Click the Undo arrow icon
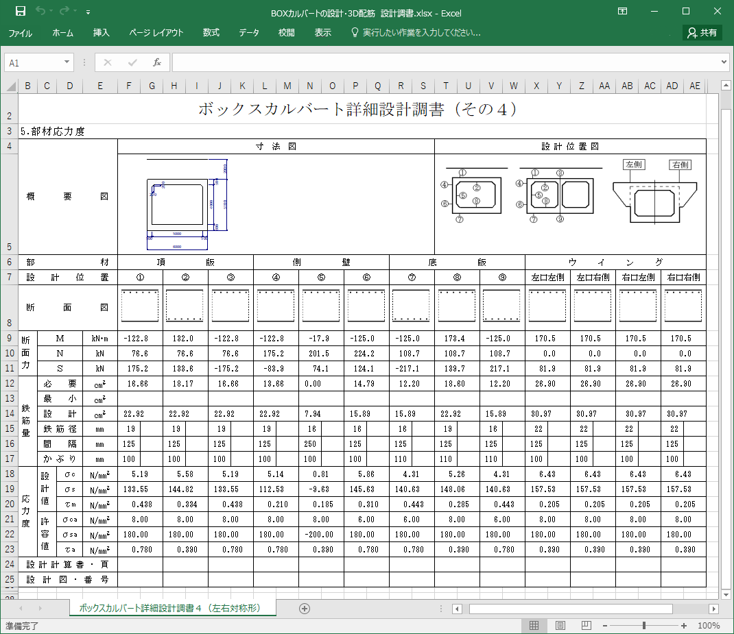Screen dimensions: 734x634 tap(40, 11)
